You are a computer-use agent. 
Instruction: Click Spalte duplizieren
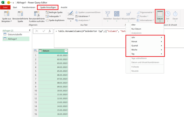(55, 20)
